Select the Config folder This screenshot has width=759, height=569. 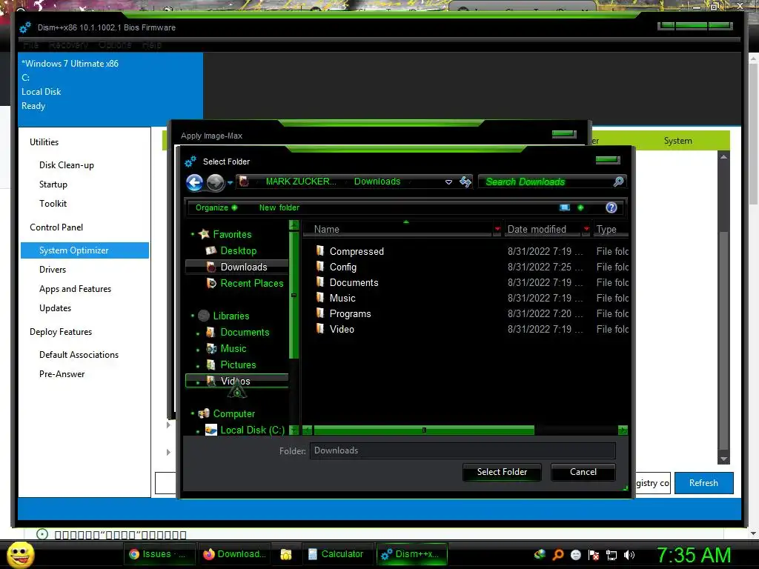point(342,267)
